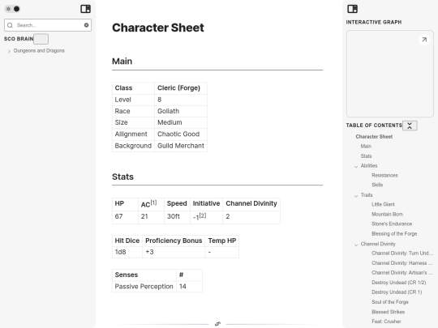Go to Blessed Strikes entry
This screenshot has height=328, width=438.
388,312
